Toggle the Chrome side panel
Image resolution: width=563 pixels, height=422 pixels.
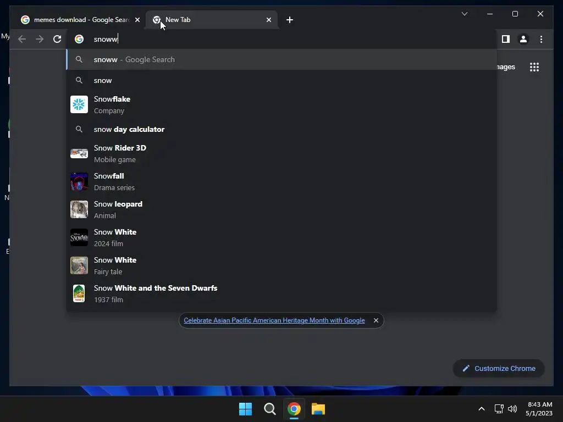[x=506, y=39]
